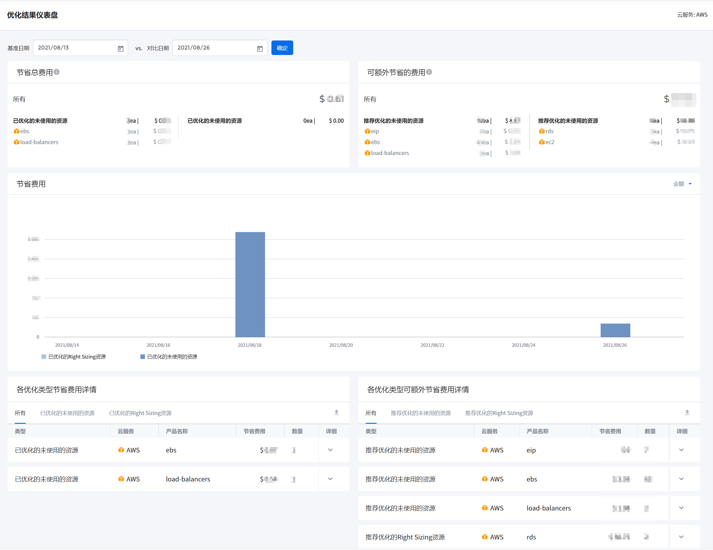Expand details for the optimized ebs row

tap(330, 450)
